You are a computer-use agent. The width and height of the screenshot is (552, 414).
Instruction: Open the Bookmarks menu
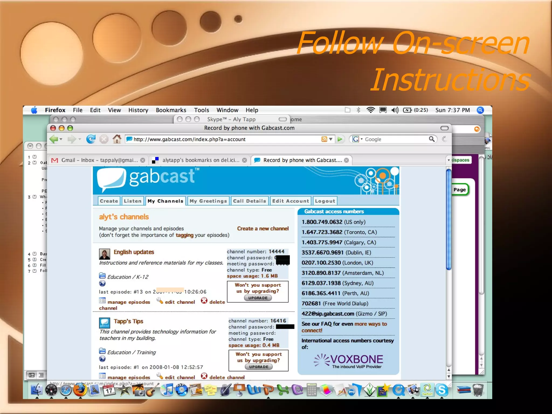pos(171,110)
